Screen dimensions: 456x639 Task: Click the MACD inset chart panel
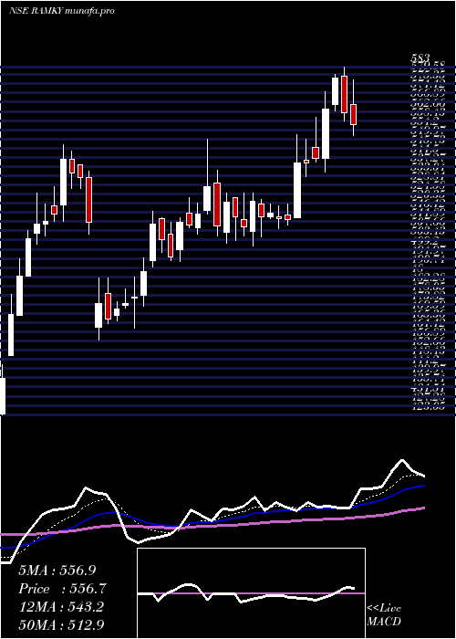(251, 593)
